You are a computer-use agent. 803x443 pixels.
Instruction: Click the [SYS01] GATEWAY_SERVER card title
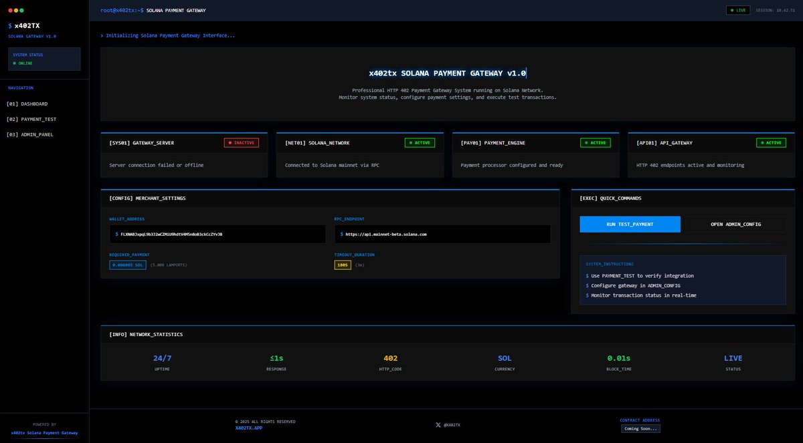pos(142,143)
